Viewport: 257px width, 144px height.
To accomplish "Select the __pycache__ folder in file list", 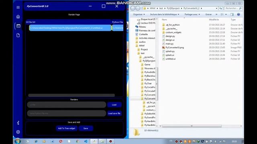I will coord(171,28).
